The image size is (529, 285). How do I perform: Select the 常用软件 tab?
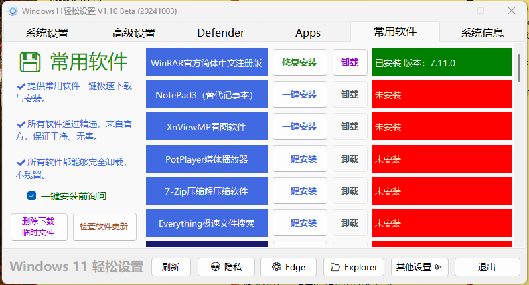[x=395, y=32]
